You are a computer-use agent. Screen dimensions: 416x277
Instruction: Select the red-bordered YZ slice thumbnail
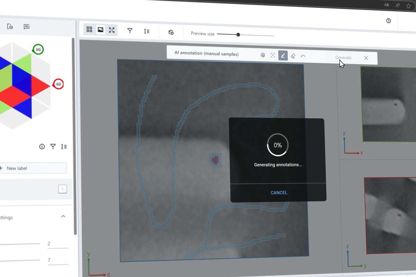(x=391, y=216)
